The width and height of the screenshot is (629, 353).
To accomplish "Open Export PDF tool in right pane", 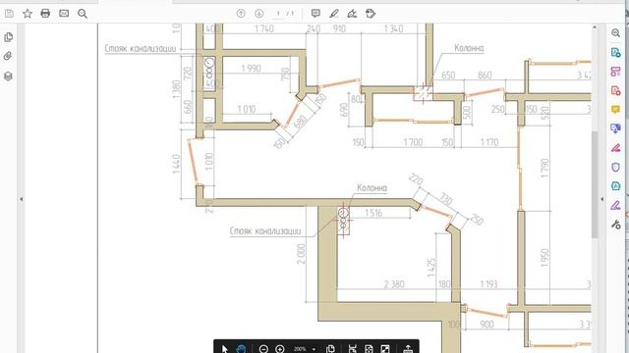I will pos(616,52).
